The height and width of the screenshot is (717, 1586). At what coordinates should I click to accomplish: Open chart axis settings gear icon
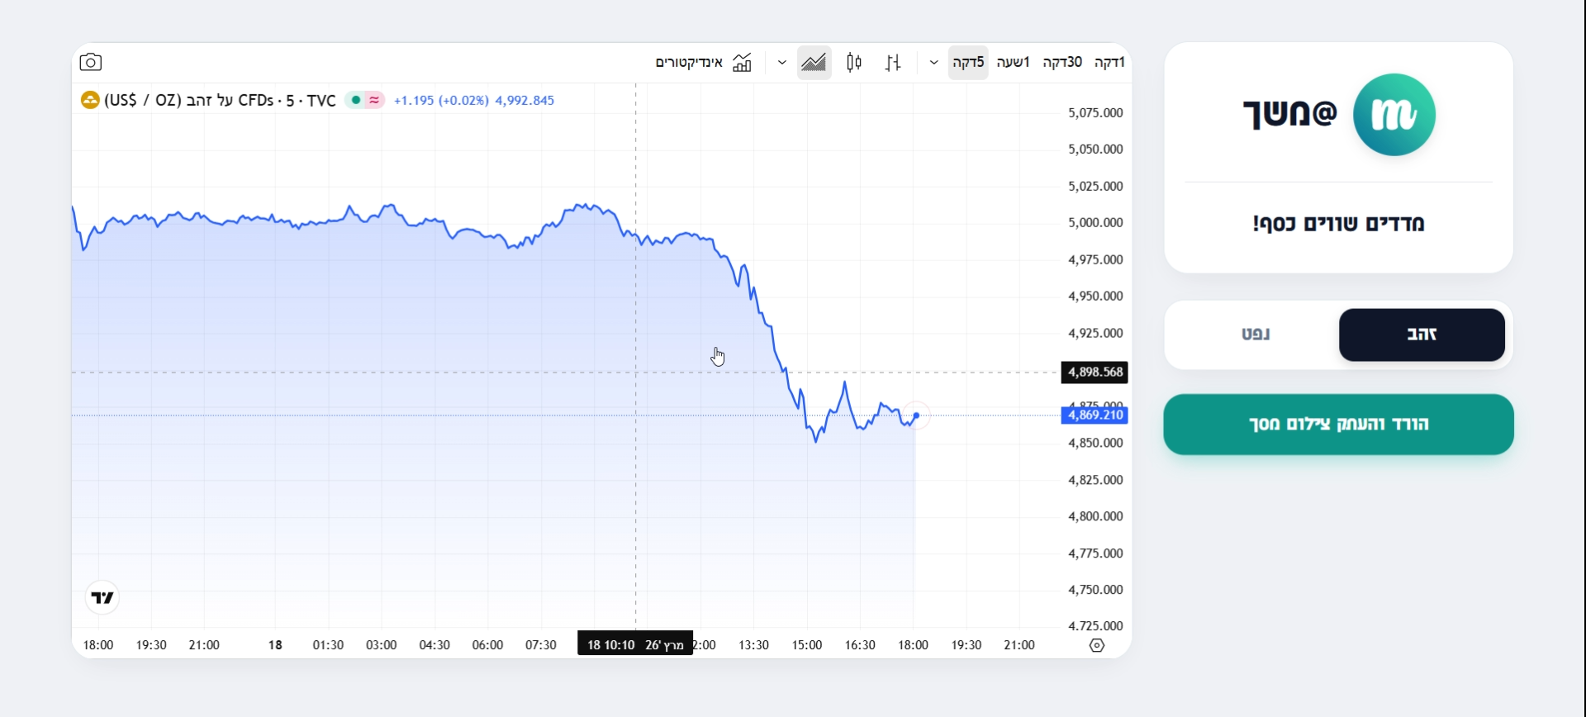click(x=1097, y=646)
